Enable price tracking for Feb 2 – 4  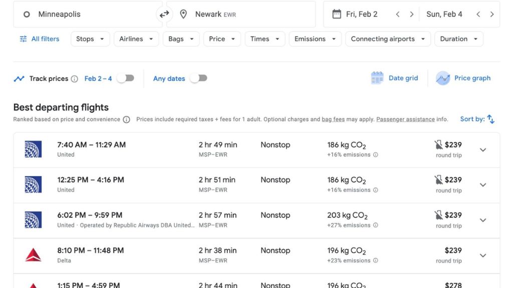point(125,78)
